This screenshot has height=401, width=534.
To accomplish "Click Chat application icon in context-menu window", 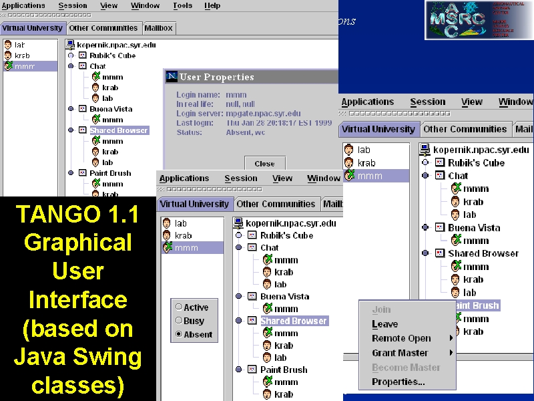I will point(440,176).
